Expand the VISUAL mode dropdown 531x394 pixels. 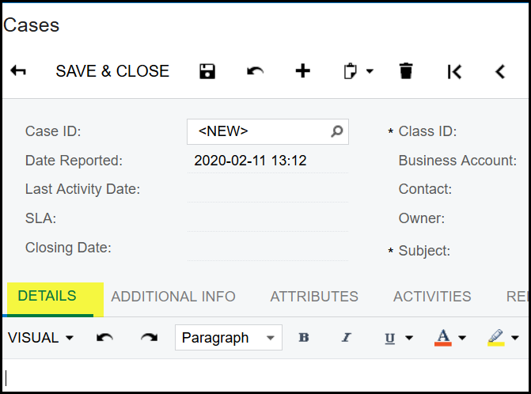coord(40,338)
